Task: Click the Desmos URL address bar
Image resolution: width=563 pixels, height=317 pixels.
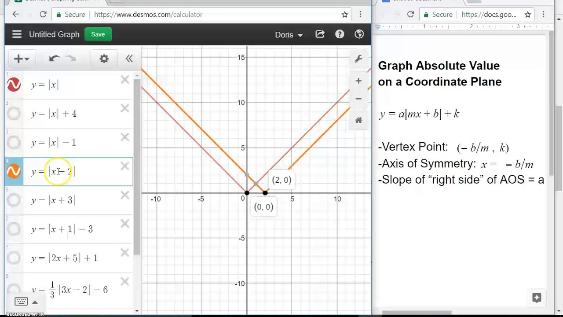Action: (202, 15)
